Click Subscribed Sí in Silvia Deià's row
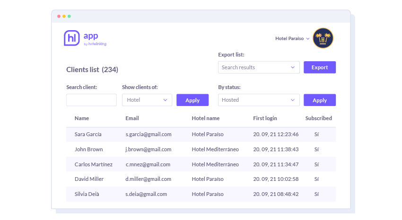Screen dimensions: 402x220 click(x=316, y=194)
